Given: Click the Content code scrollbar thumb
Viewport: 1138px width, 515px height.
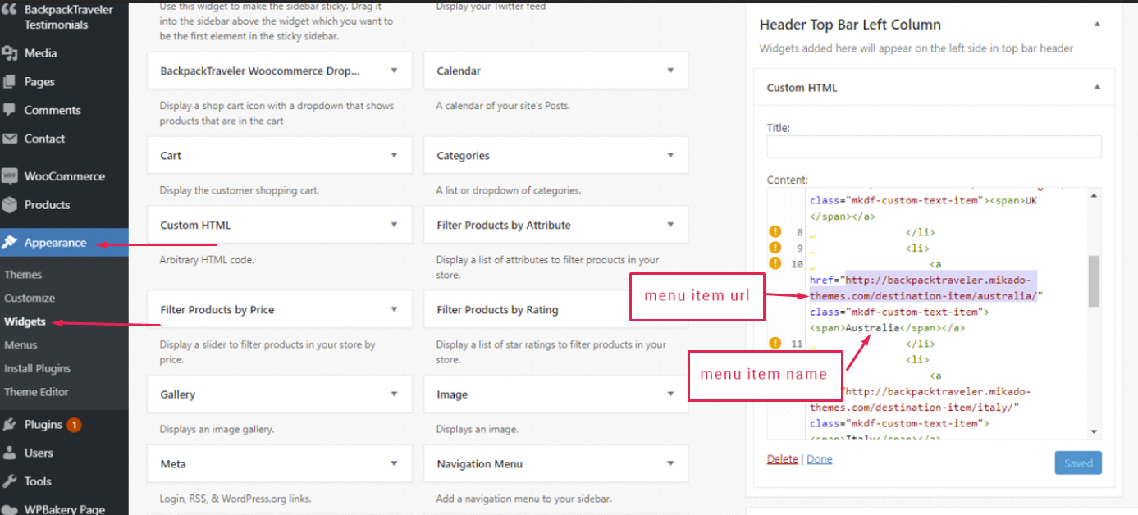Looking at the screenshot, I should pyautogui.click(x=1094, y=280).
